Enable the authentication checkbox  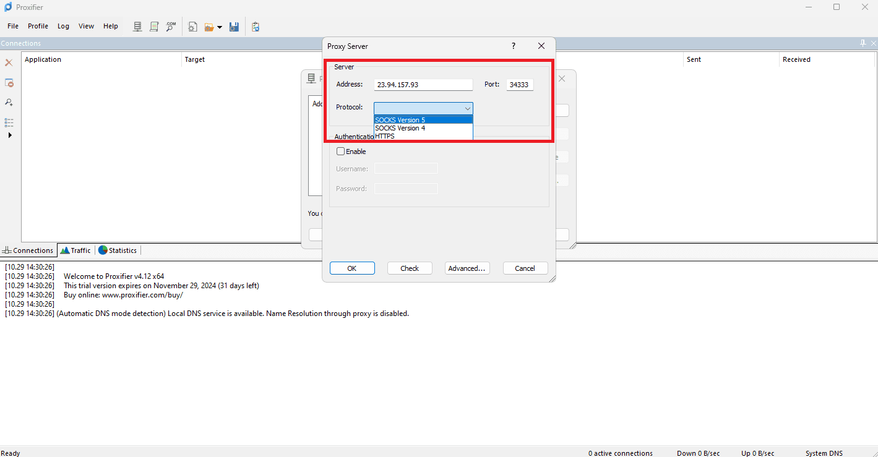[x=341, y=152]
